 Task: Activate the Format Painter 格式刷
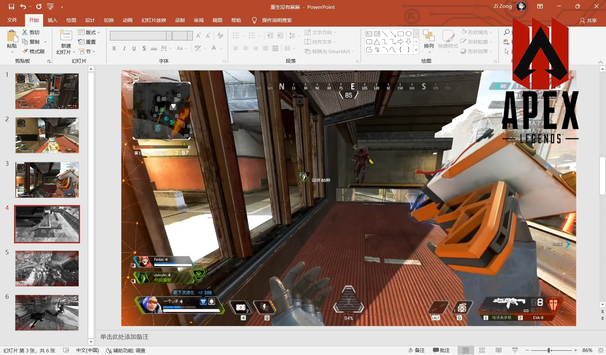33,51
